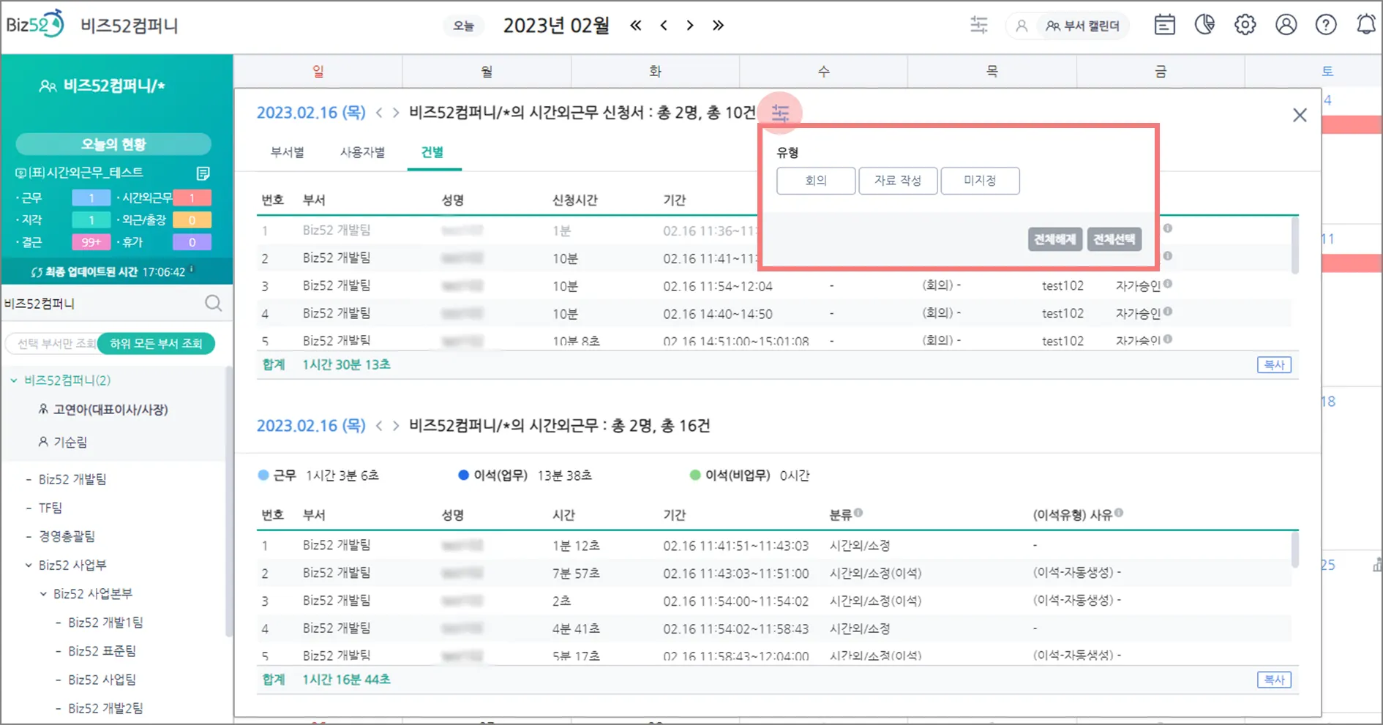
Task: Switch to the 사용자별 tab
Action: coord(362,152)
